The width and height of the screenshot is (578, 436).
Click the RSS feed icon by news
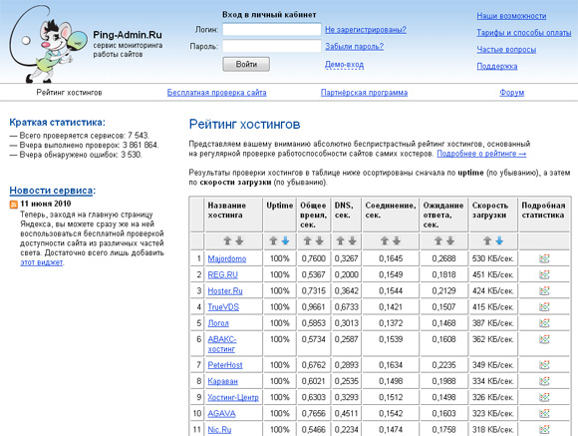pyautogui.click(x=14, y=205)
